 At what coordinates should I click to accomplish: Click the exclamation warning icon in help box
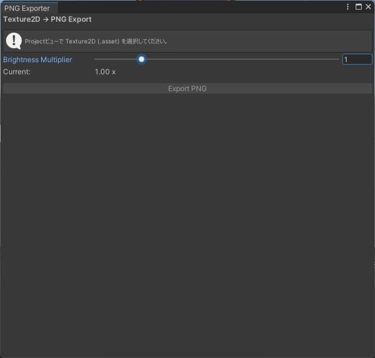pos(13,41)
